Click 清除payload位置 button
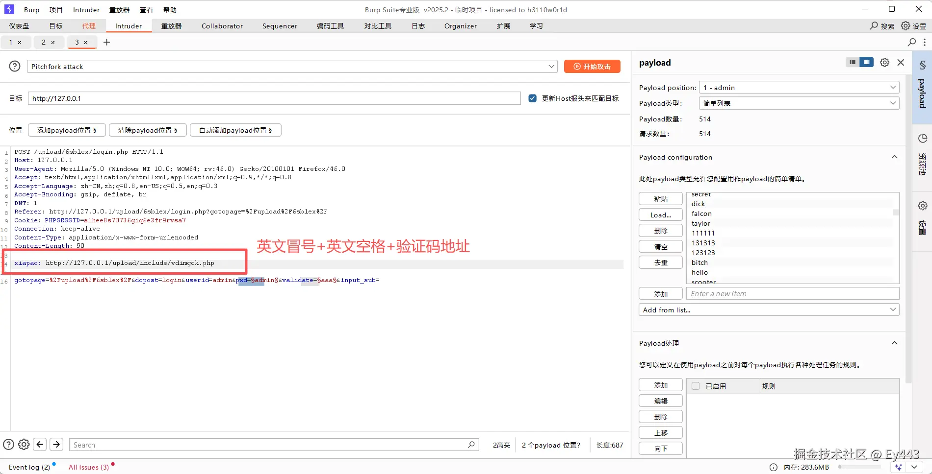The height and width of the screenshot is (474, 932). tap(148, 130)
